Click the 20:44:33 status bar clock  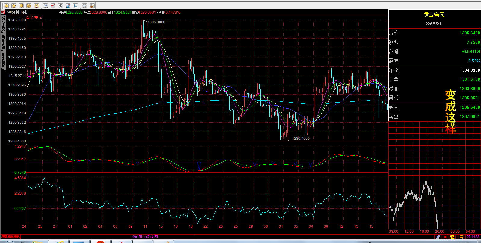click(x=473, y=237)
